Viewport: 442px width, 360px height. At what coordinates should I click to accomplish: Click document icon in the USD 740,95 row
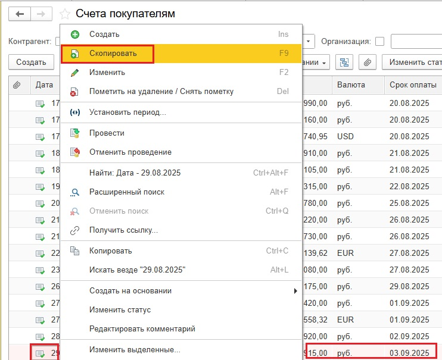coord(40,137)
